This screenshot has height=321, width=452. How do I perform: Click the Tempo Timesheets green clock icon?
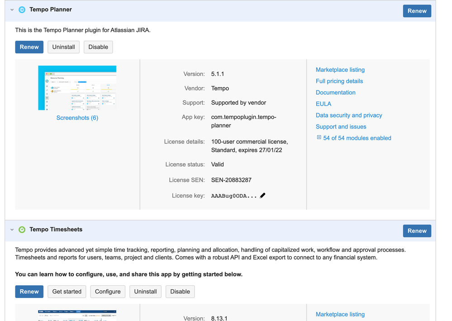(22, 229)
